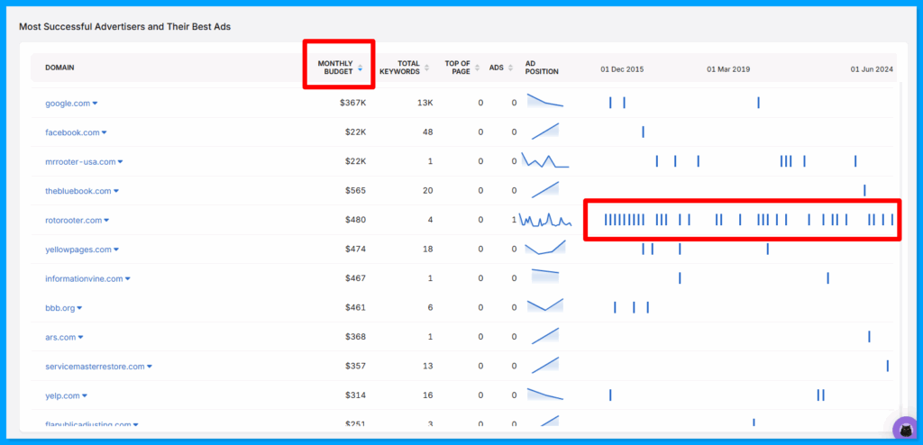The image size is (923, 445).
Task: Select the ars.com timeline ad marker
Action: pyautogui.click(x=870, y=336)
